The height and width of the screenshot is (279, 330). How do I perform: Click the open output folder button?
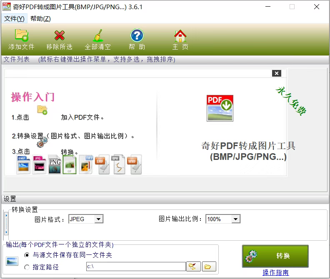[x=209, y=267]
